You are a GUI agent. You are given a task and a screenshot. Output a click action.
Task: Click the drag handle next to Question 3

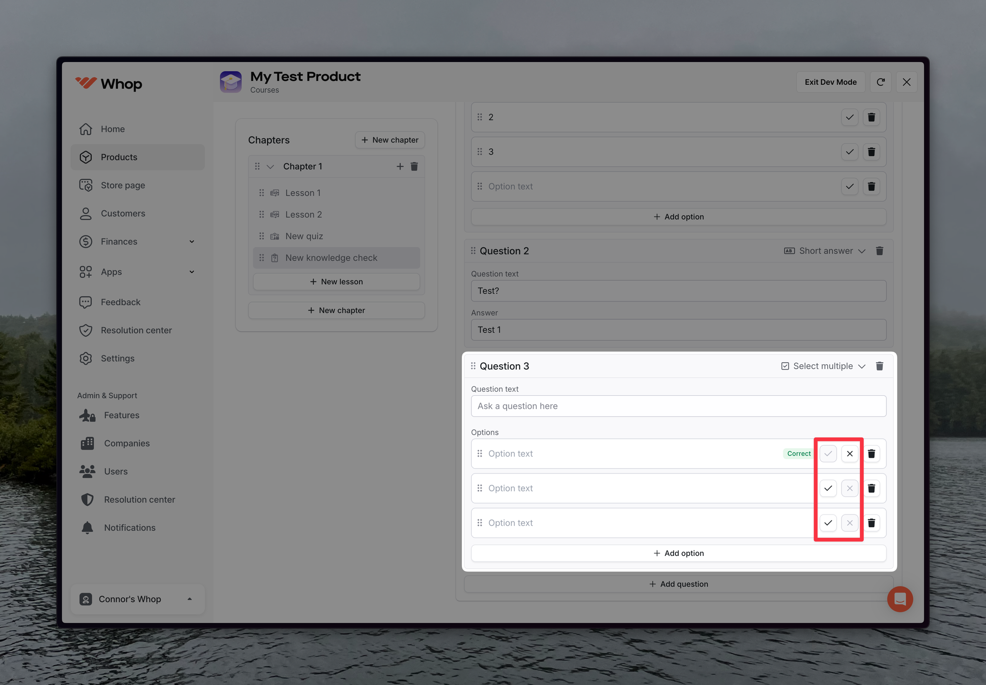[473, 366]
